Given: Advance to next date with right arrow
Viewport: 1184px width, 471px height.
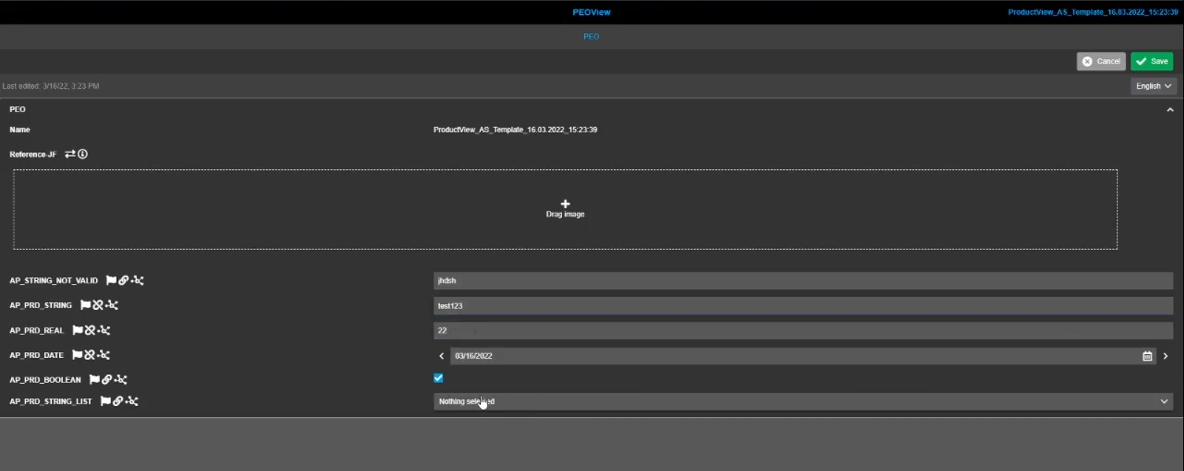Looking at the screenshot, I should pos(1166,356).
